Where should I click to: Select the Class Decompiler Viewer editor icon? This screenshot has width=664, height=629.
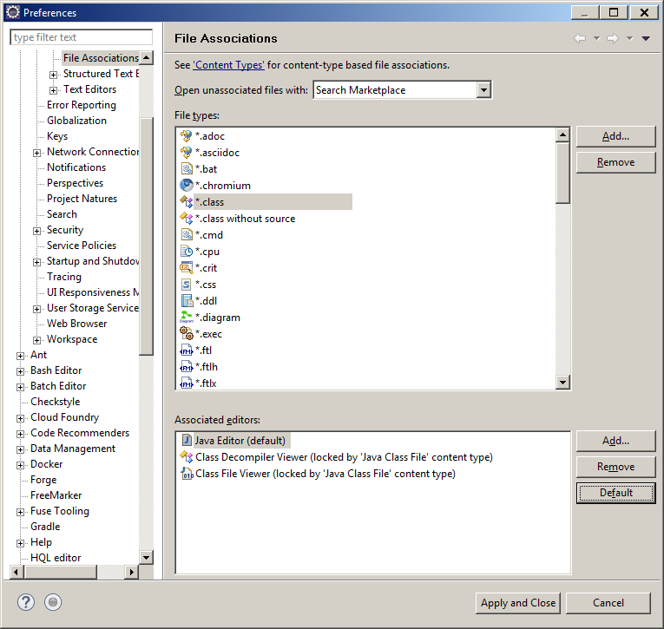186,457
